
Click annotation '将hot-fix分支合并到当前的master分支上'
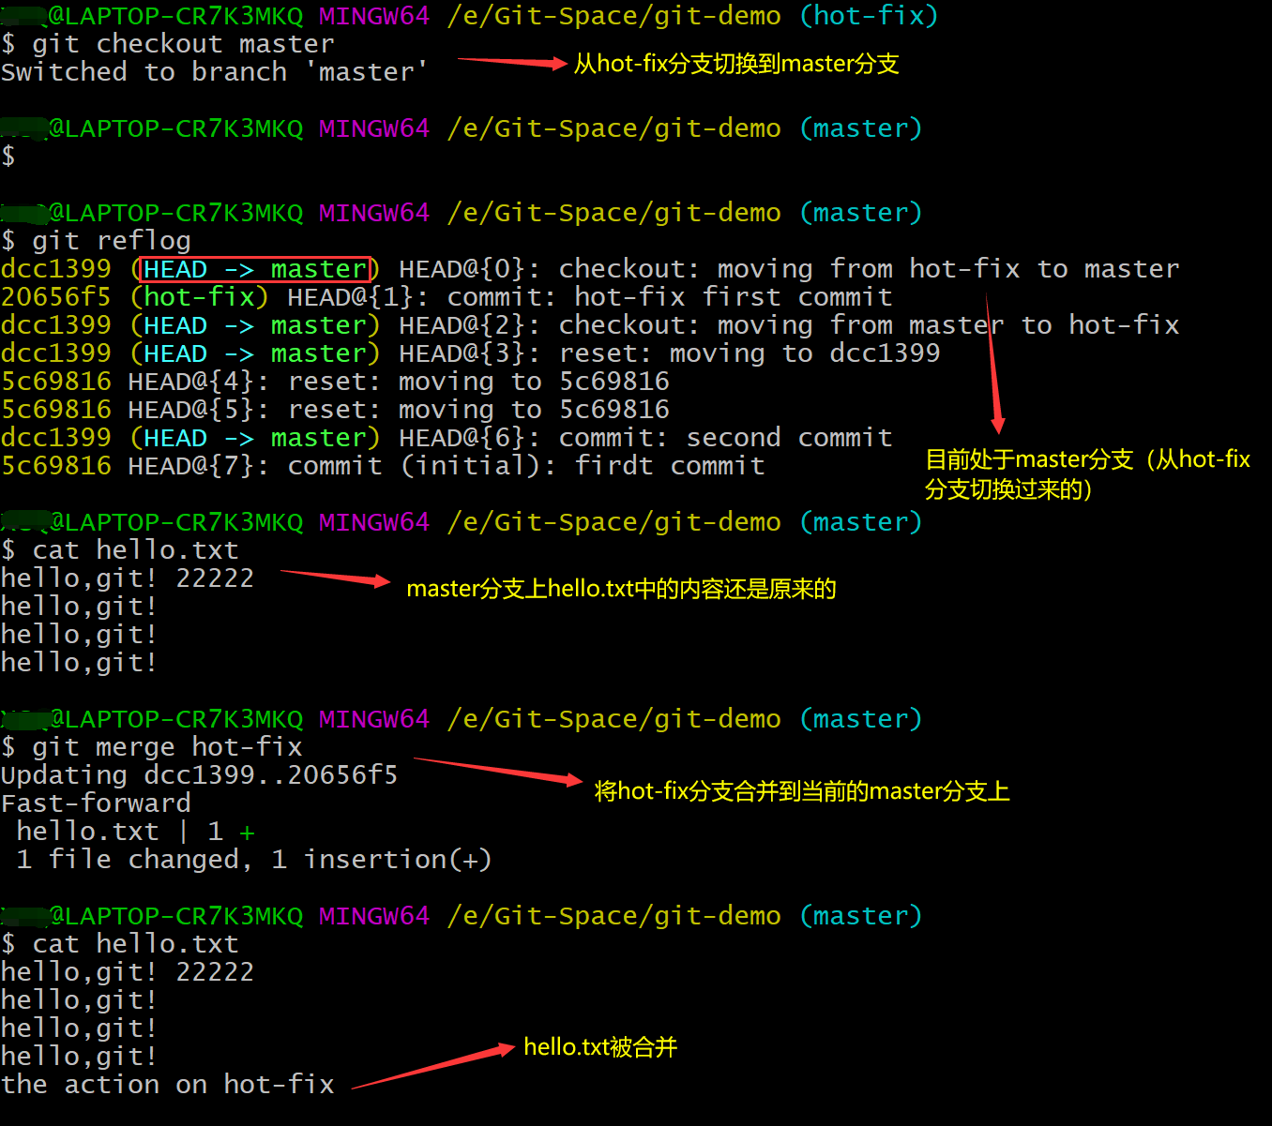[x=802, y=791]
